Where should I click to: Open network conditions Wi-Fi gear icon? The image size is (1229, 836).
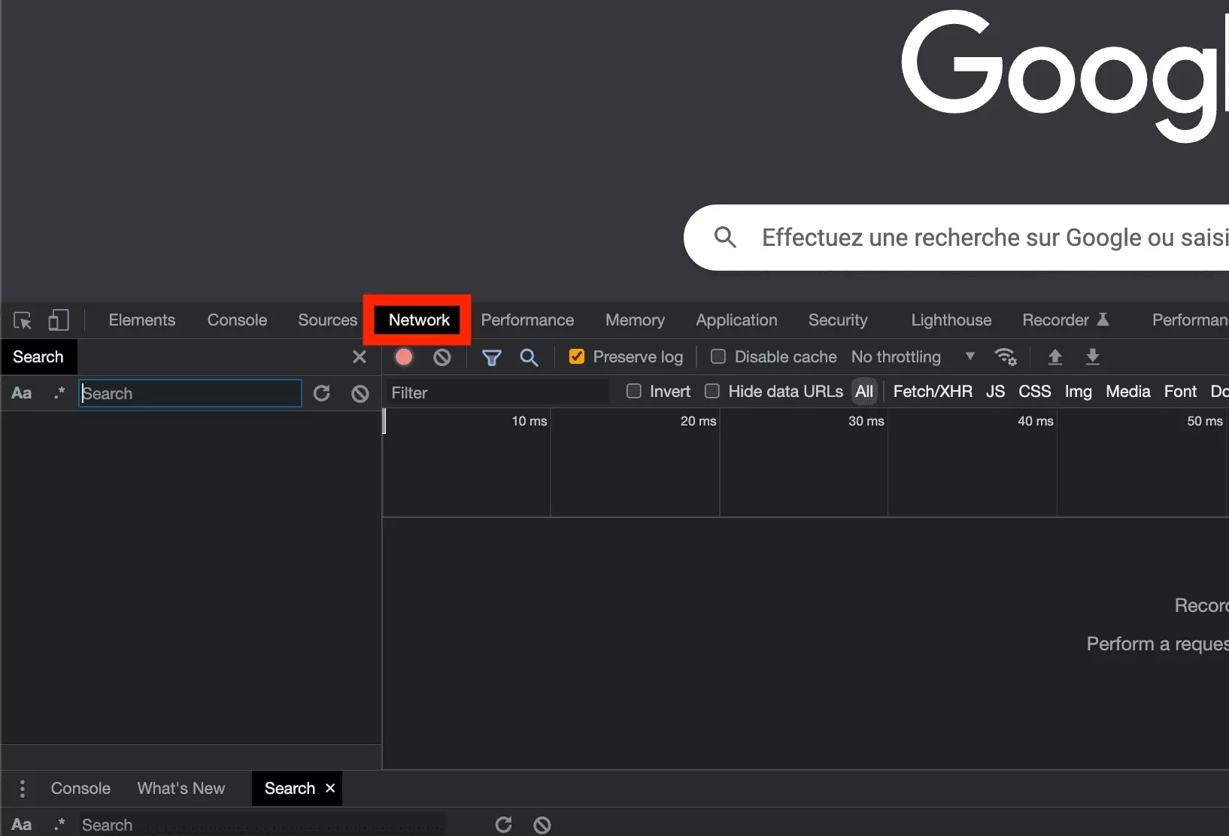[x=1005, y=357]
